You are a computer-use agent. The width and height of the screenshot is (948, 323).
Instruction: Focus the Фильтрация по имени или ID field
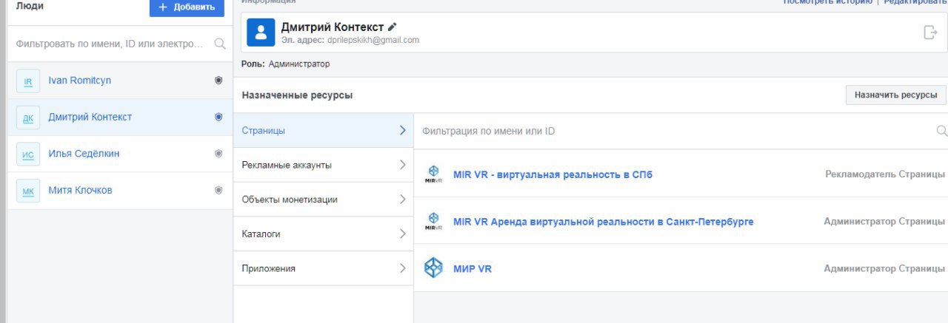pyautogui.click(x=674, y=131)
